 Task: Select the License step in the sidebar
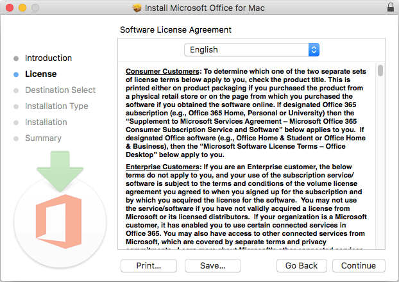click(40, 74)
